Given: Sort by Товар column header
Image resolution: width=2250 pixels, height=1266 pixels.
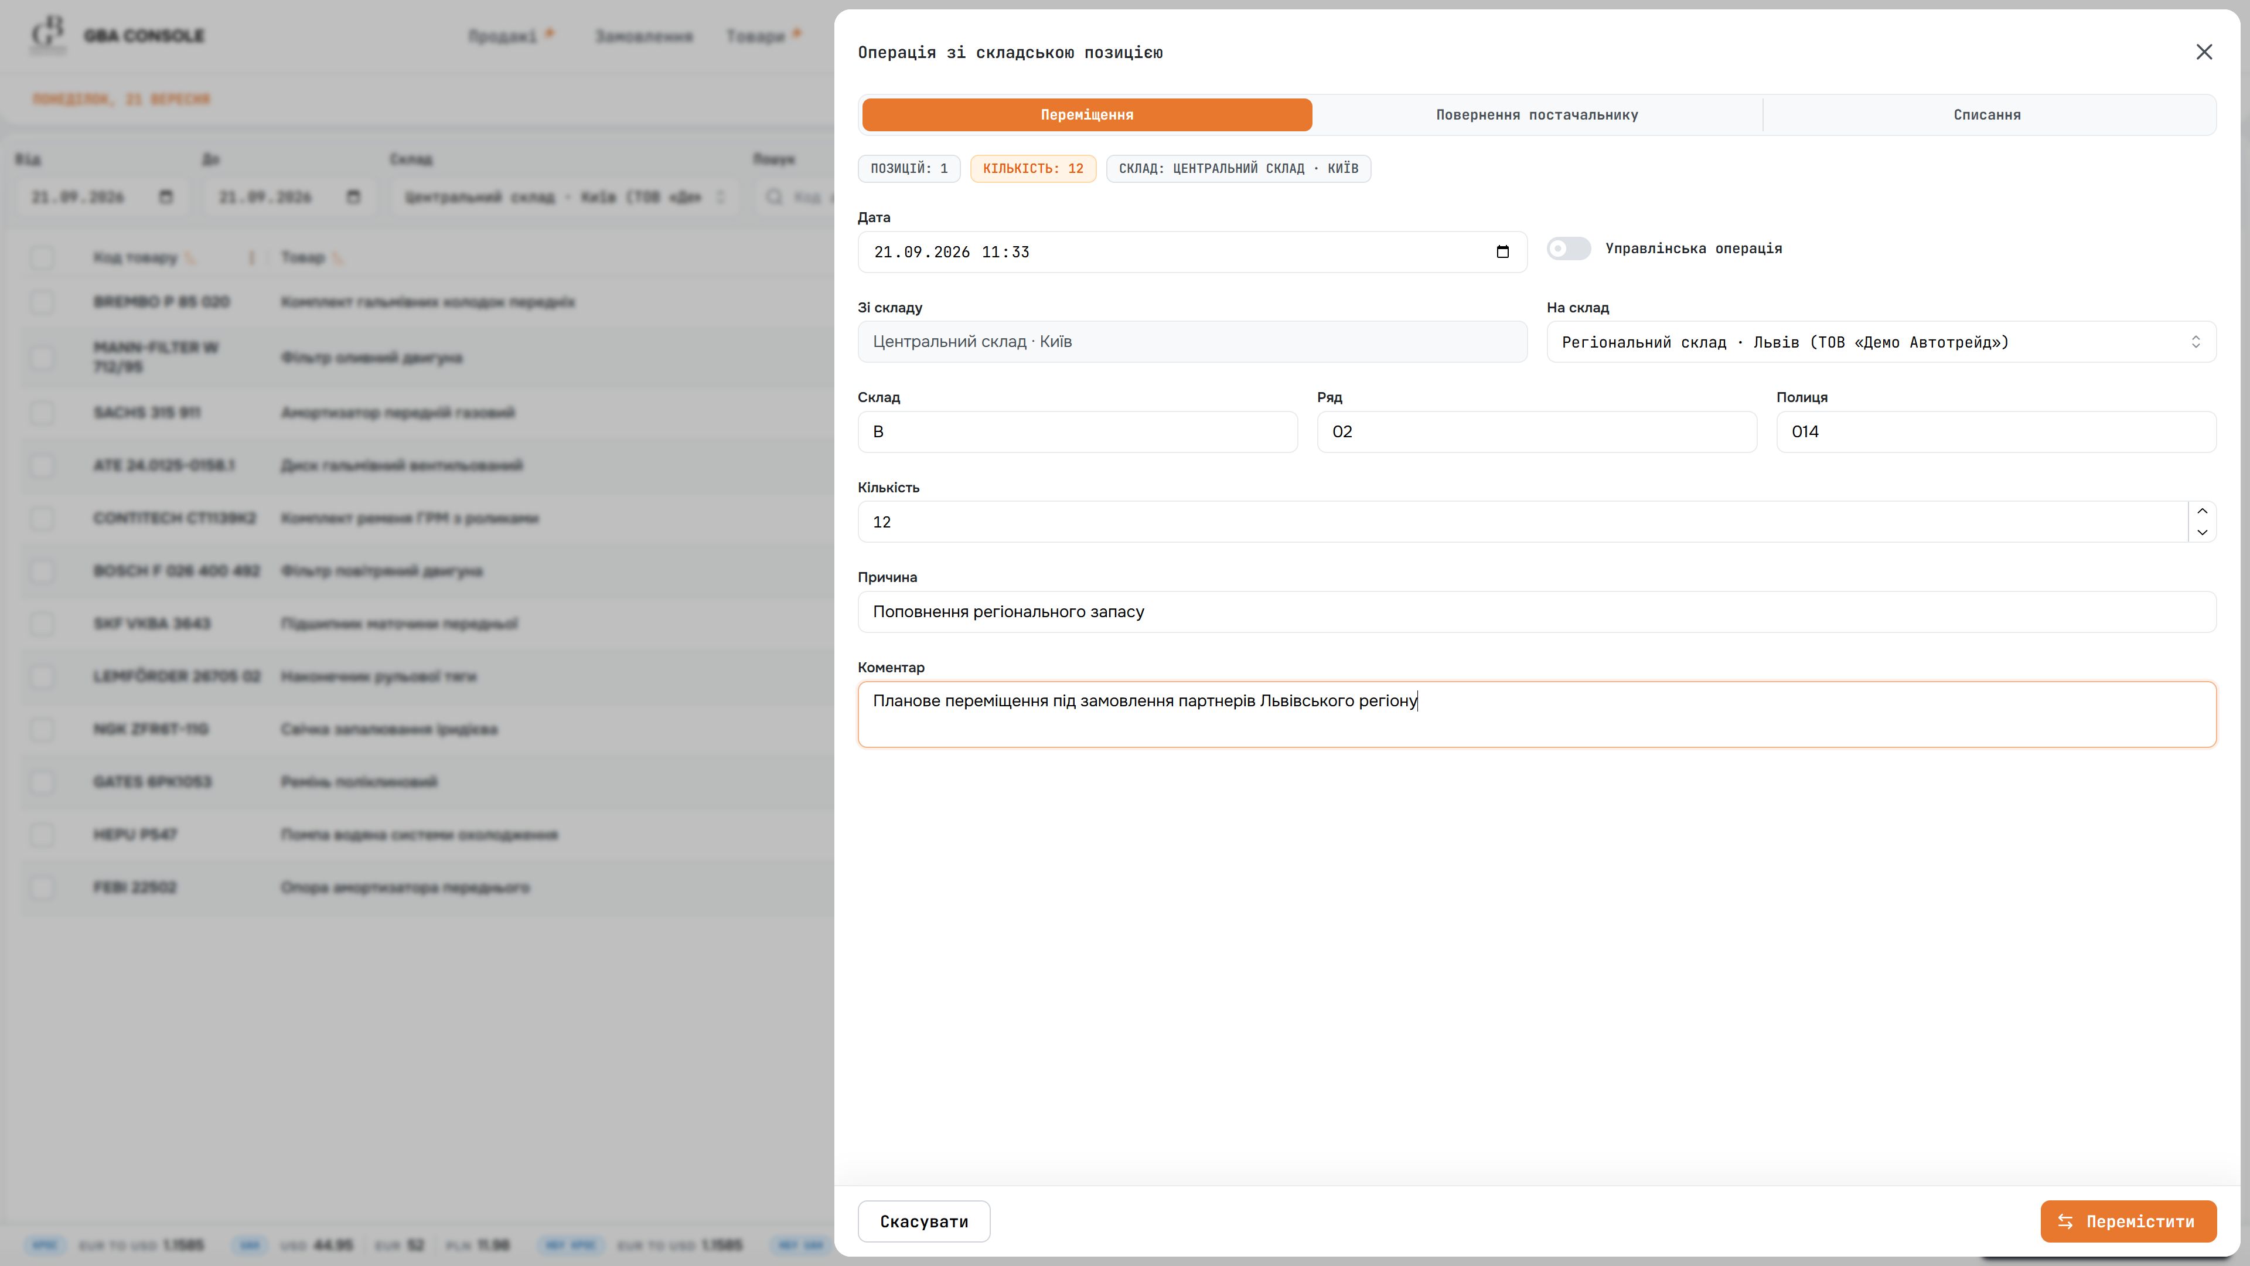Looking at the screenshot, I should (302, 258).
